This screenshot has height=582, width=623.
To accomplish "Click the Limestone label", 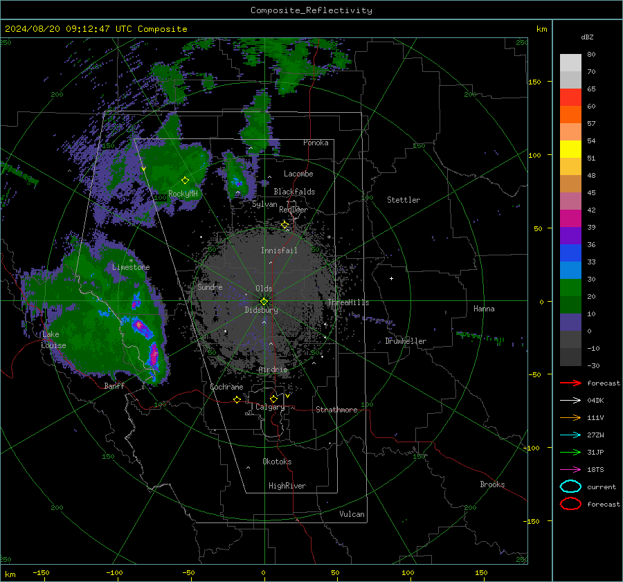I will tap(131, 267).
